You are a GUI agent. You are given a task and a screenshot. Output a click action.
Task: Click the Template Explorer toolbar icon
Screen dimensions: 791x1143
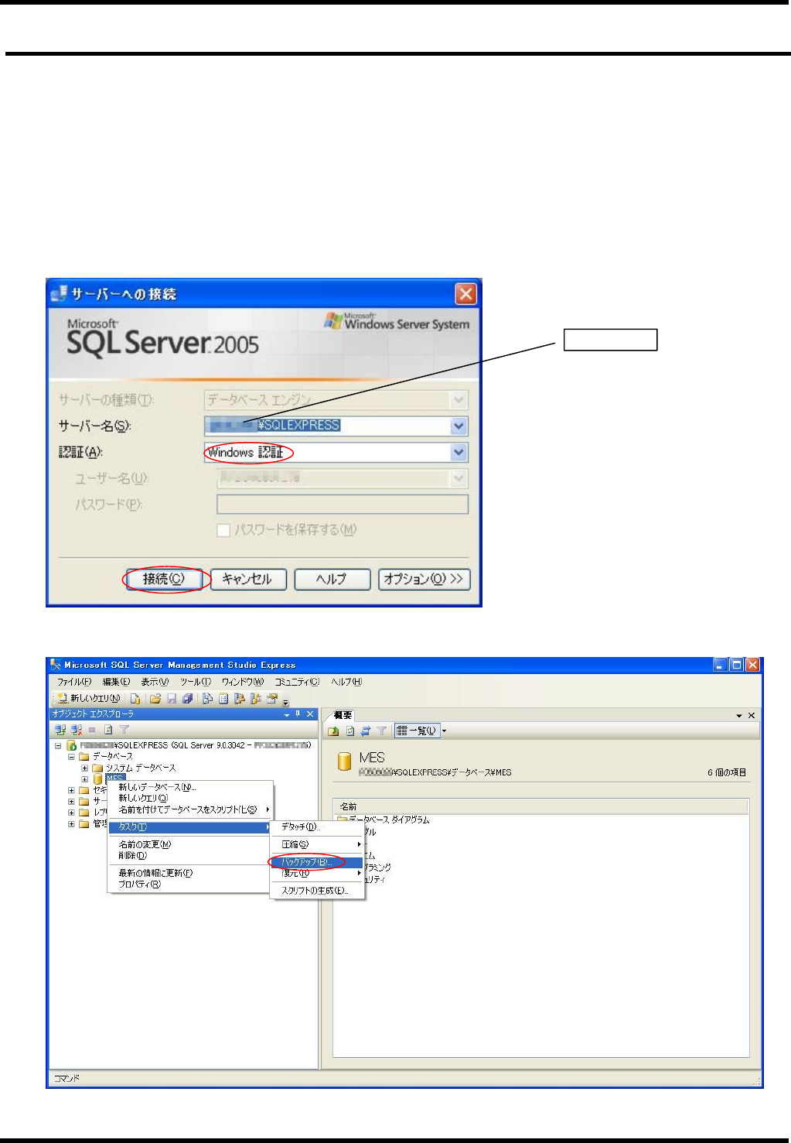coord(255,699)
